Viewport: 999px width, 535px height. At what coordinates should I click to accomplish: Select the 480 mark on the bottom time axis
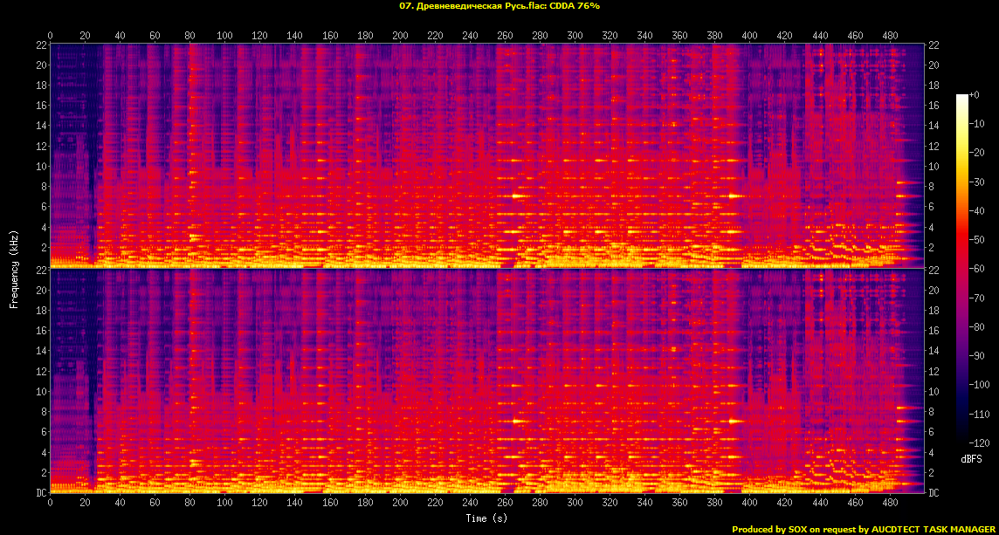tap(891, 504)
